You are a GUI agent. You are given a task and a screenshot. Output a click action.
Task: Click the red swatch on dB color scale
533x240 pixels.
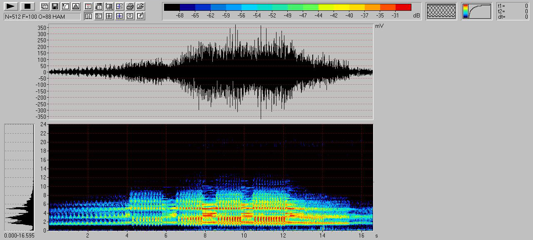pyautogui.click(x=403, y=7)
